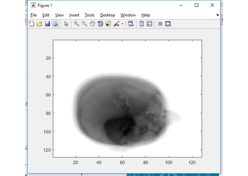248x176 pixels.
Task: Open the Edit menu
Action: coord(46,15)
